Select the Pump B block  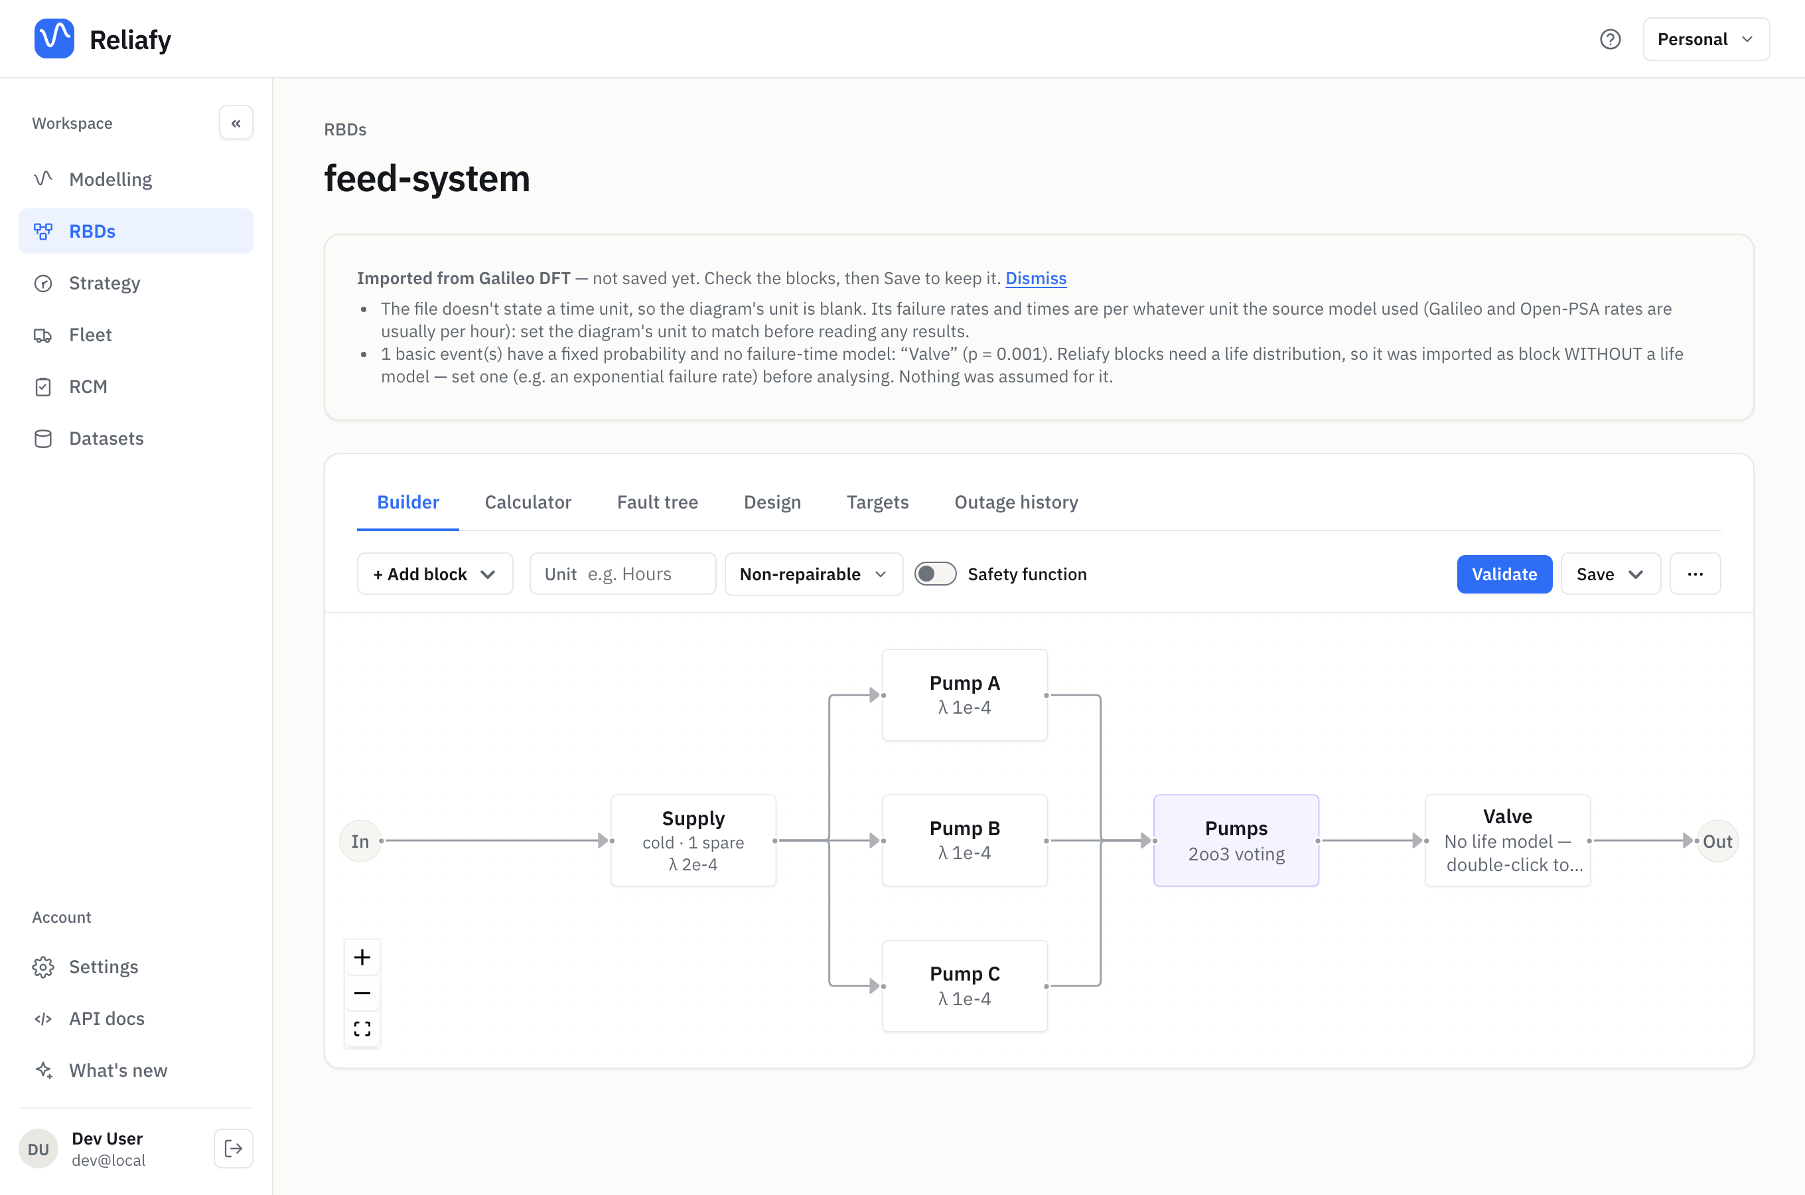click(964, 840)
